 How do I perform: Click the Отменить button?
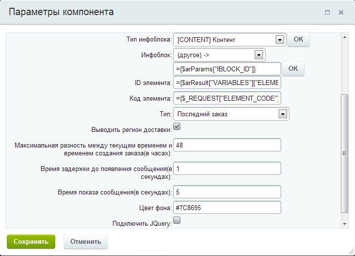pyautogui.click(x=86, y=241)
